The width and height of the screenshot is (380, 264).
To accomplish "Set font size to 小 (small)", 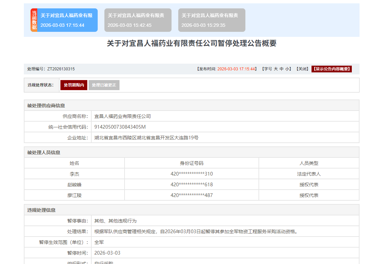I will 287,69.
